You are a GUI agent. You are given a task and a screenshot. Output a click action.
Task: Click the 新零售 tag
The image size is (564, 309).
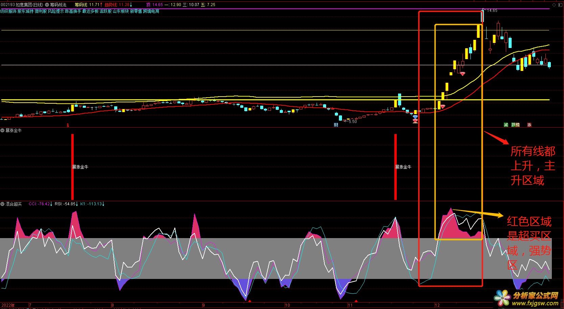tap(136, 11)
